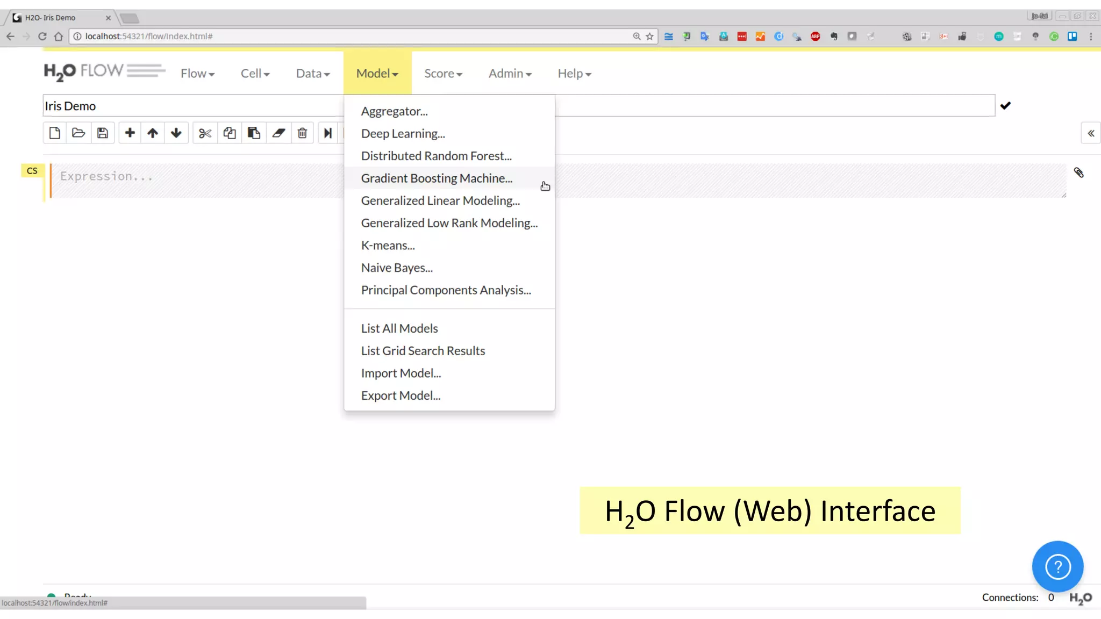Click zoom magnifier in address bar
This screenshot has height=619, width=1101.
coord(637,37)
